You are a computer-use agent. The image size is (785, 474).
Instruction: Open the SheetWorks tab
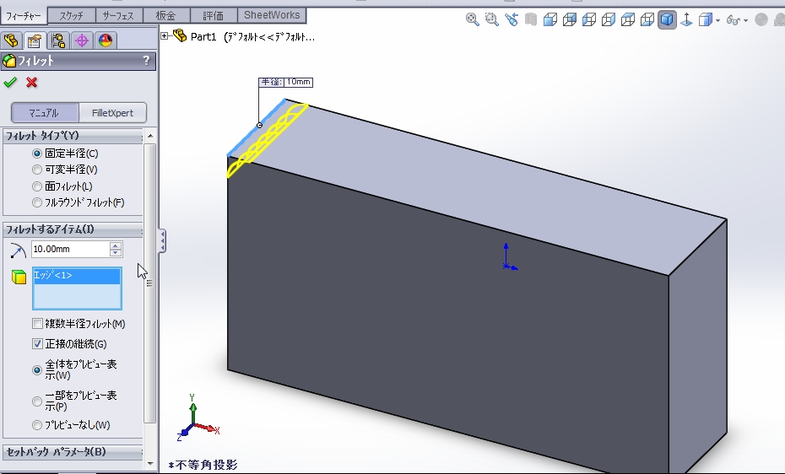tap(271, 15)
